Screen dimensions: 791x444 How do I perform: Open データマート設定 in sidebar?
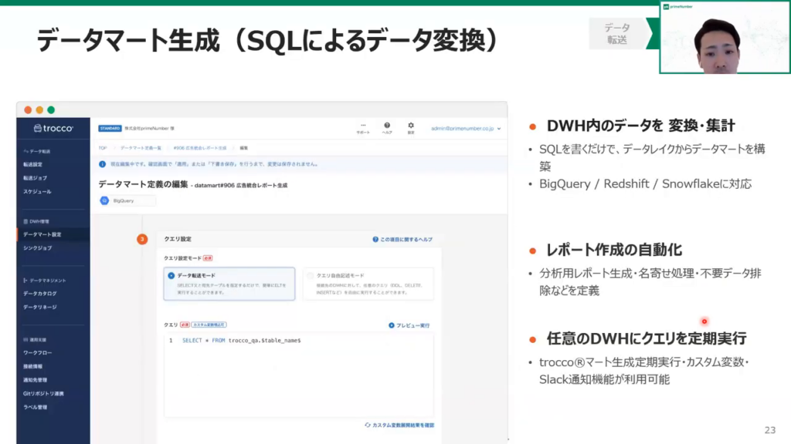(x=42, y=234)
